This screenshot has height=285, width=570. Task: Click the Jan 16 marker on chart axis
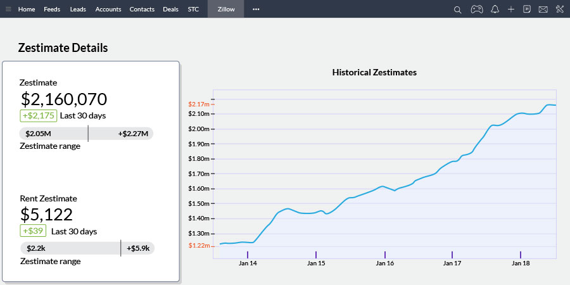(384, 255)
